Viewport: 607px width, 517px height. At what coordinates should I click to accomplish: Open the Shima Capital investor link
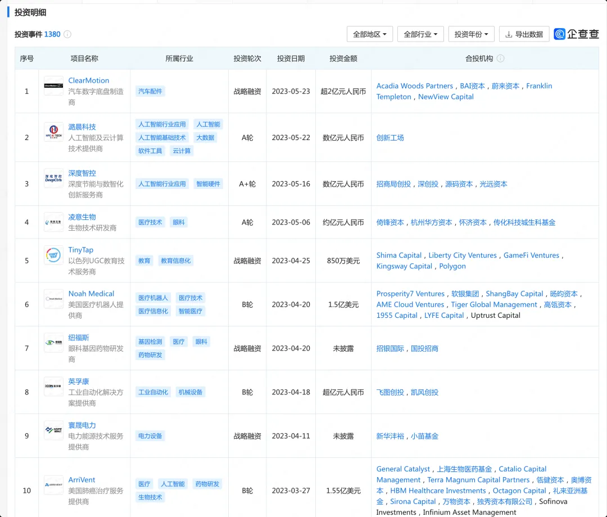pos(399,255)
